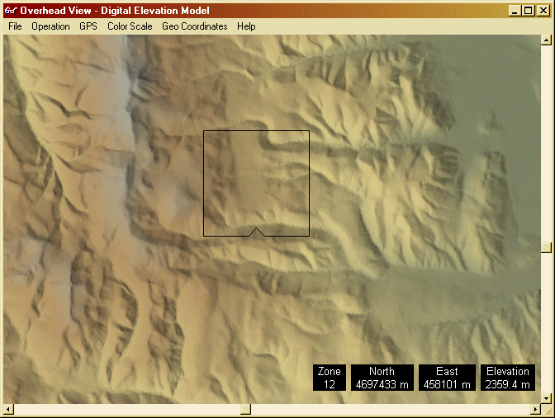Screen dimensions: 555x418
Task: Expand the GPS menu
Action: click(88, 26)
